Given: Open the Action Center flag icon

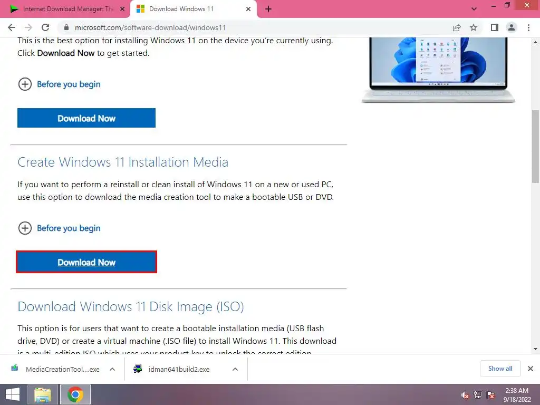Looking at the screenshot, I should pos(490,395).
